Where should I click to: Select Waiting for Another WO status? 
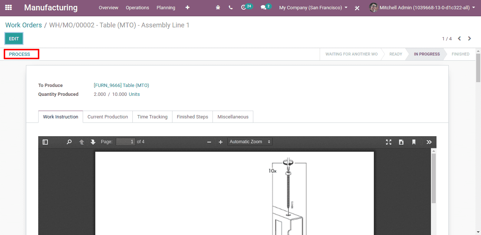[352, 54]
